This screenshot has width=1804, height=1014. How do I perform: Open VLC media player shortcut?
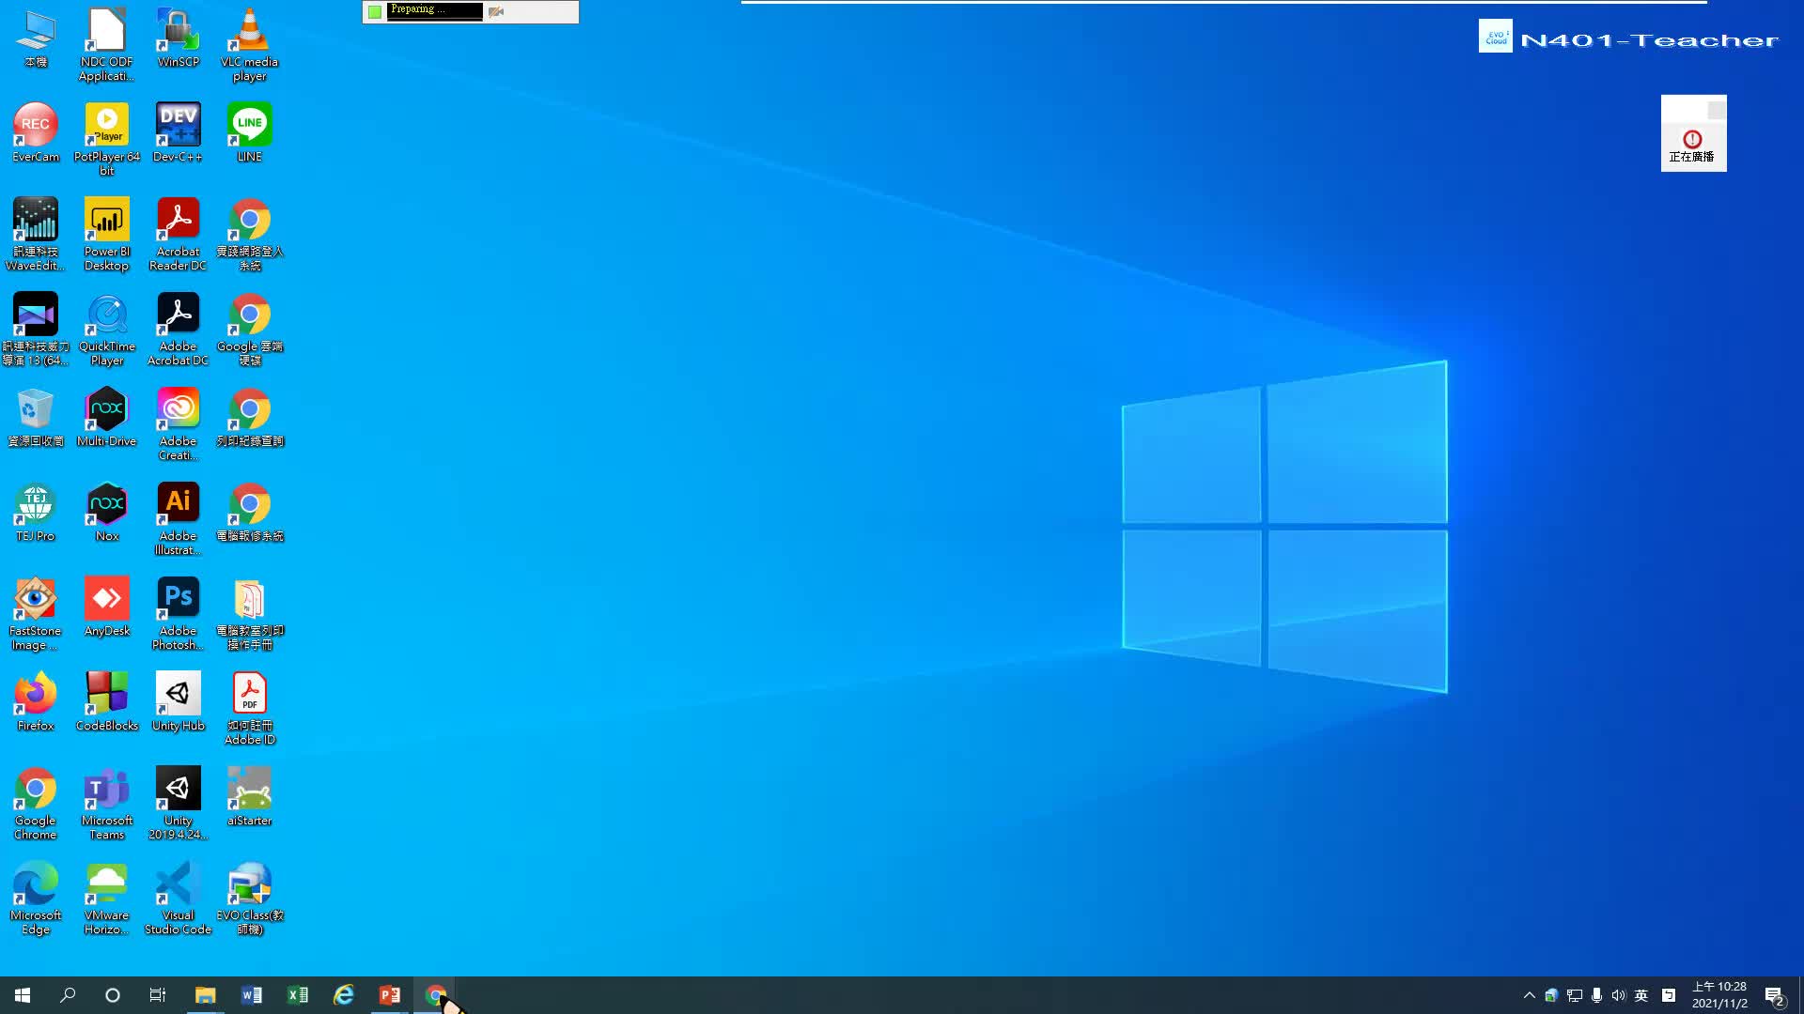click(x=249, y=45)
